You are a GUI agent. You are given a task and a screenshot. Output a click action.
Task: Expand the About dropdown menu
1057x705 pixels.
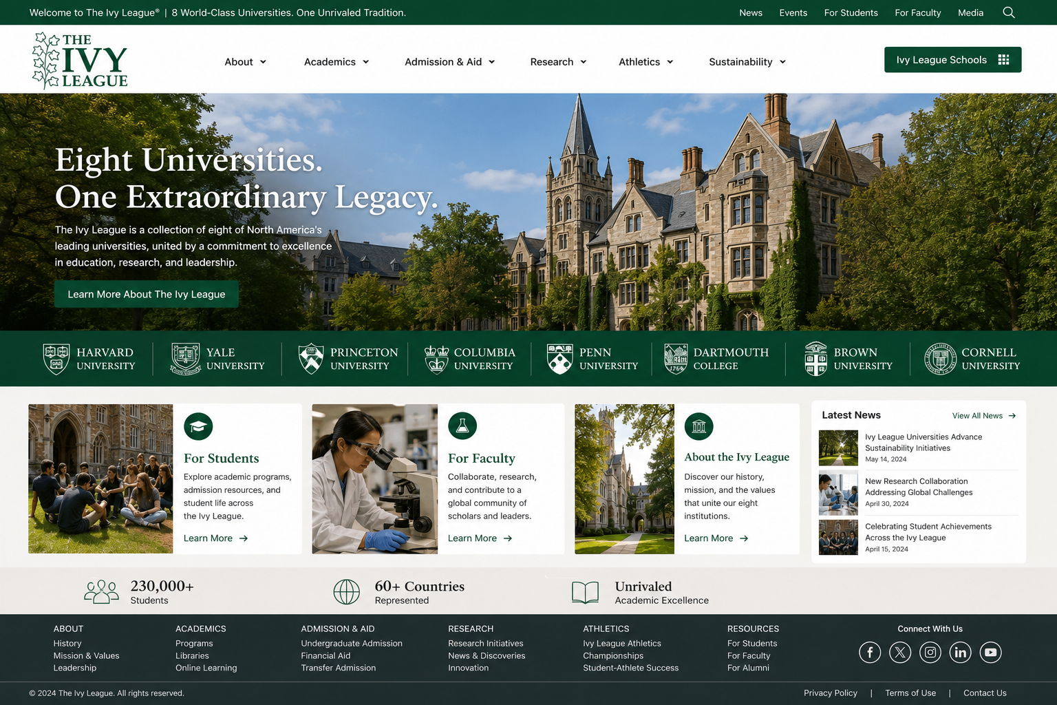pyautogui.click(x=246, y=62)
